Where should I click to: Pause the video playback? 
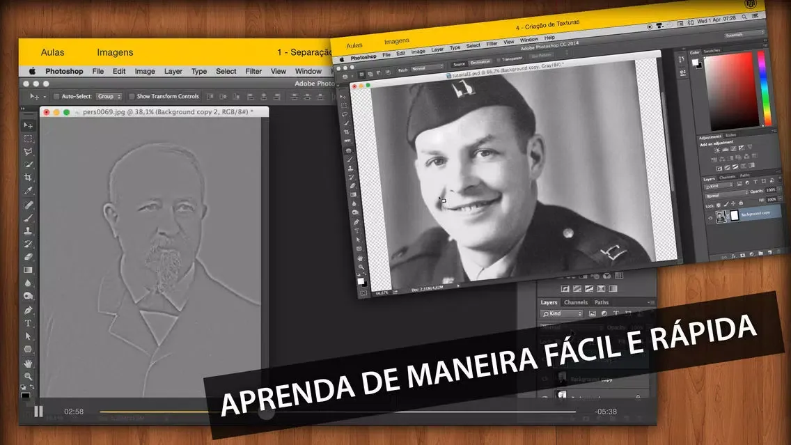[38, 412]
